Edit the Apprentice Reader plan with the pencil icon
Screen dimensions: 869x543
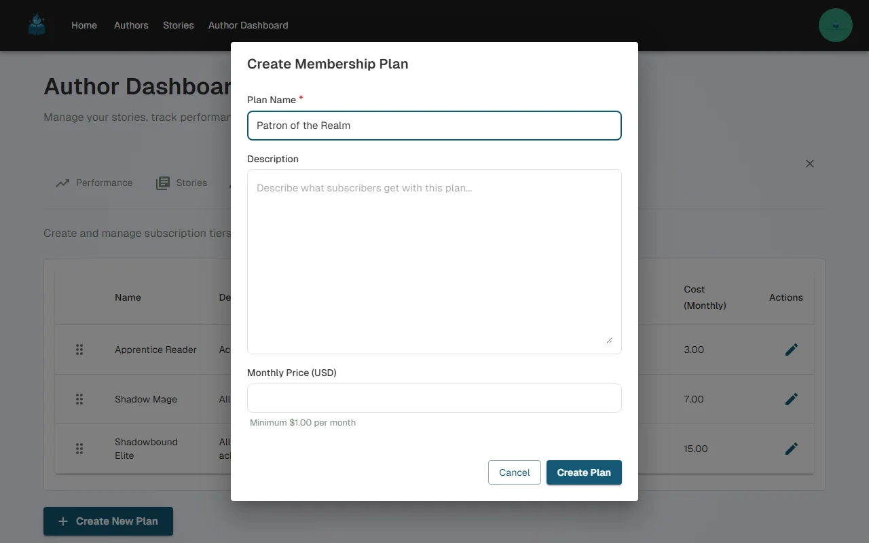click(791, 350)
